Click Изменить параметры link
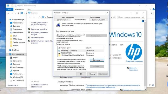 [x=133, y=69]
